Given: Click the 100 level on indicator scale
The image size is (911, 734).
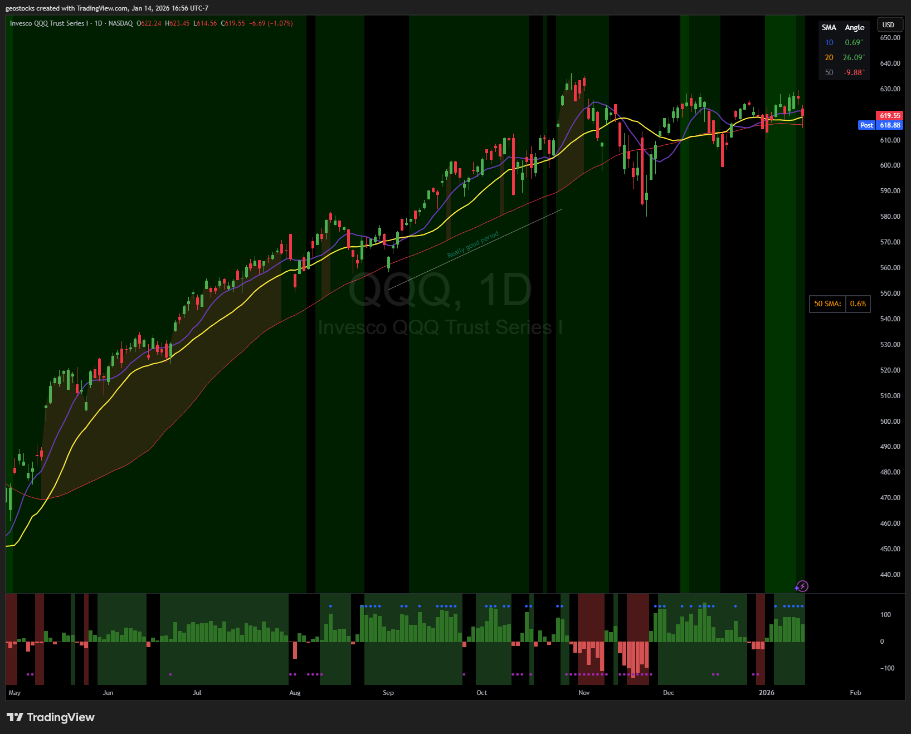Looking at the screenshot, I should click(885, 615).
